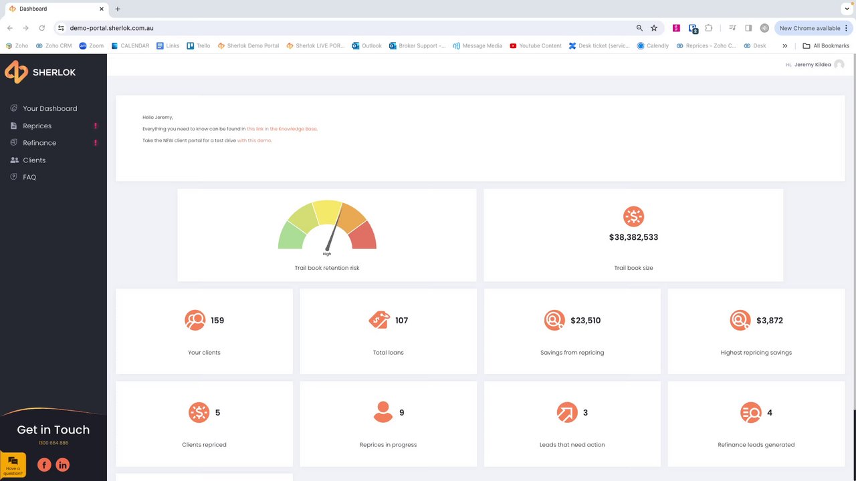Open 'this link in the Knowledge Base'
This screenshot has height=481, width=856.
point(282,129)
